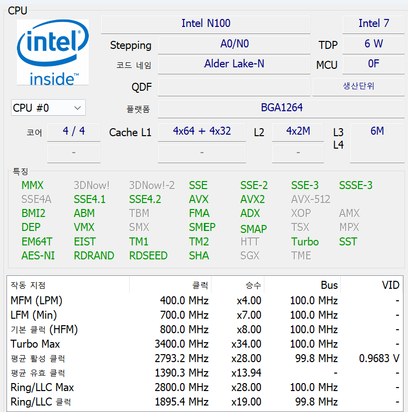Click the SST feature flag

click(348, 242)
